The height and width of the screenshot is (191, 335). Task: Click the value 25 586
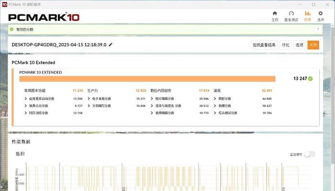pos(204,99)
